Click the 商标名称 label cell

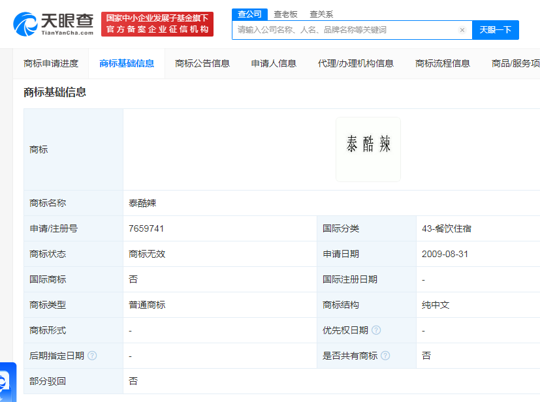(73, 203)
